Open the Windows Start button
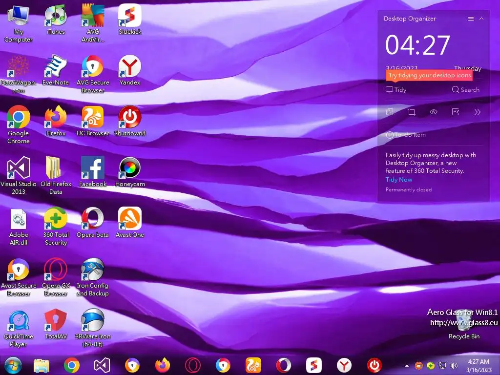The width and height of the screenshot is (500, 375). coord(13,365)
